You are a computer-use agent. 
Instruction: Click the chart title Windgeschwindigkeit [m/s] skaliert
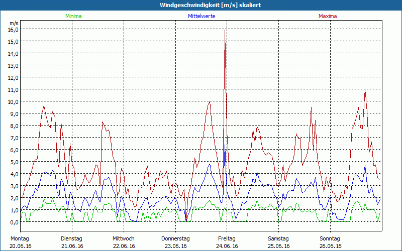tap(210, 5)
